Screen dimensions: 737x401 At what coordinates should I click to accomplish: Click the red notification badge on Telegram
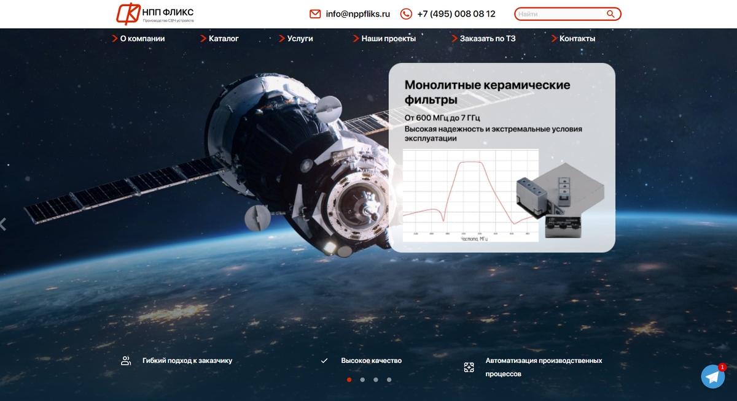[722, 367]
